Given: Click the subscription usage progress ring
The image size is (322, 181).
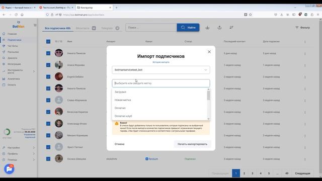Looking at the screenshot, I should (x=7, y=132).
